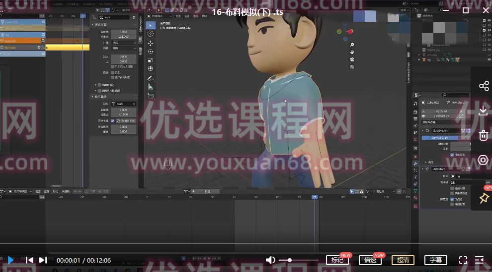
Task: Select the Transform tool
Action: (x=151, y=68)
